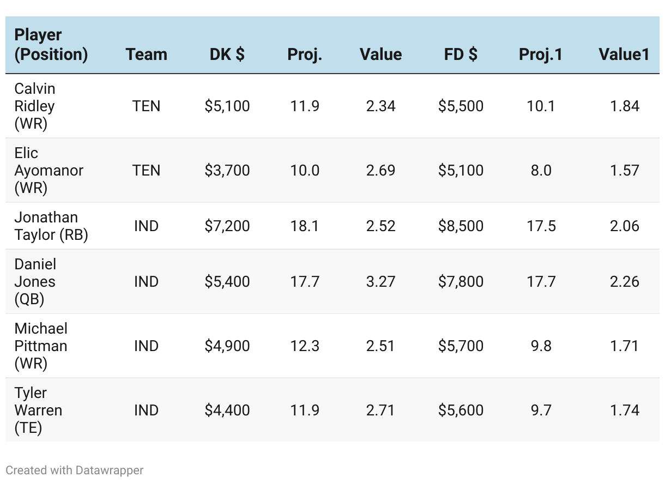
Task: Click the Value1 column header
Action: (624, 55)
